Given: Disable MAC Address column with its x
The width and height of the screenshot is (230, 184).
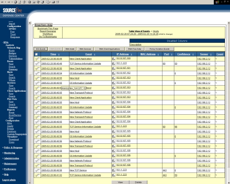Looking at the screenshot, I should [x=158, y=54].
